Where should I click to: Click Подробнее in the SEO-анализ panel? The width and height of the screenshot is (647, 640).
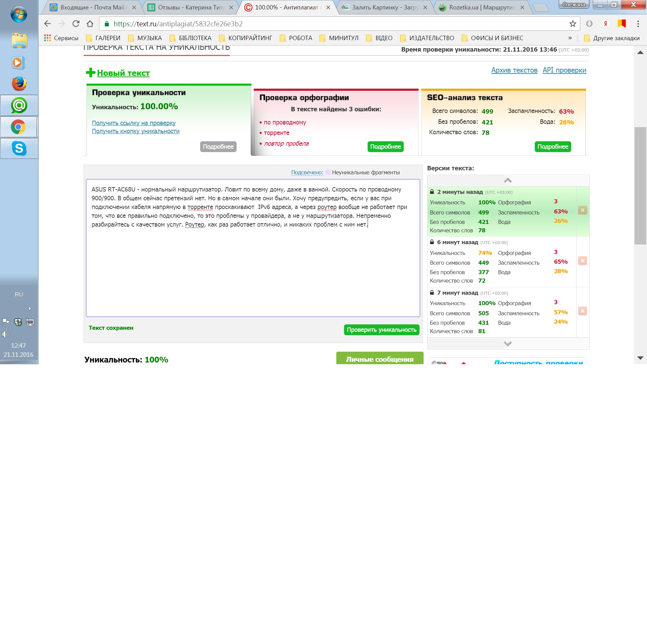coord(552,147)
